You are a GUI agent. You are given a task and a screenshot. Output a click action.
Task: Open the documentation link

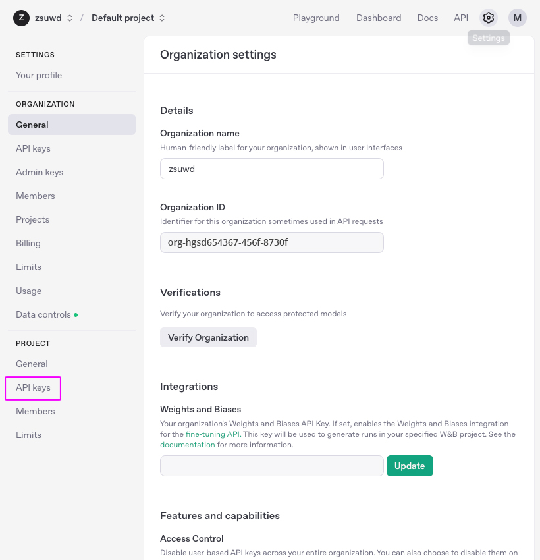click(188, 445)
